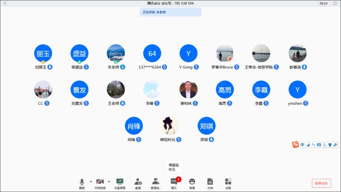Start Share Screen (共享屏幕)

point(120,183)
